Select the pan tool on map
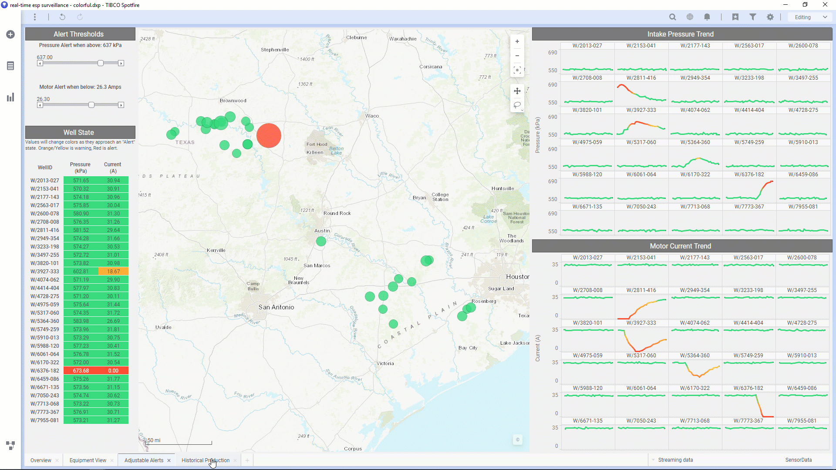Image resolution: width=836 pixels, height=470 pixels. click(x=517, y=91)
